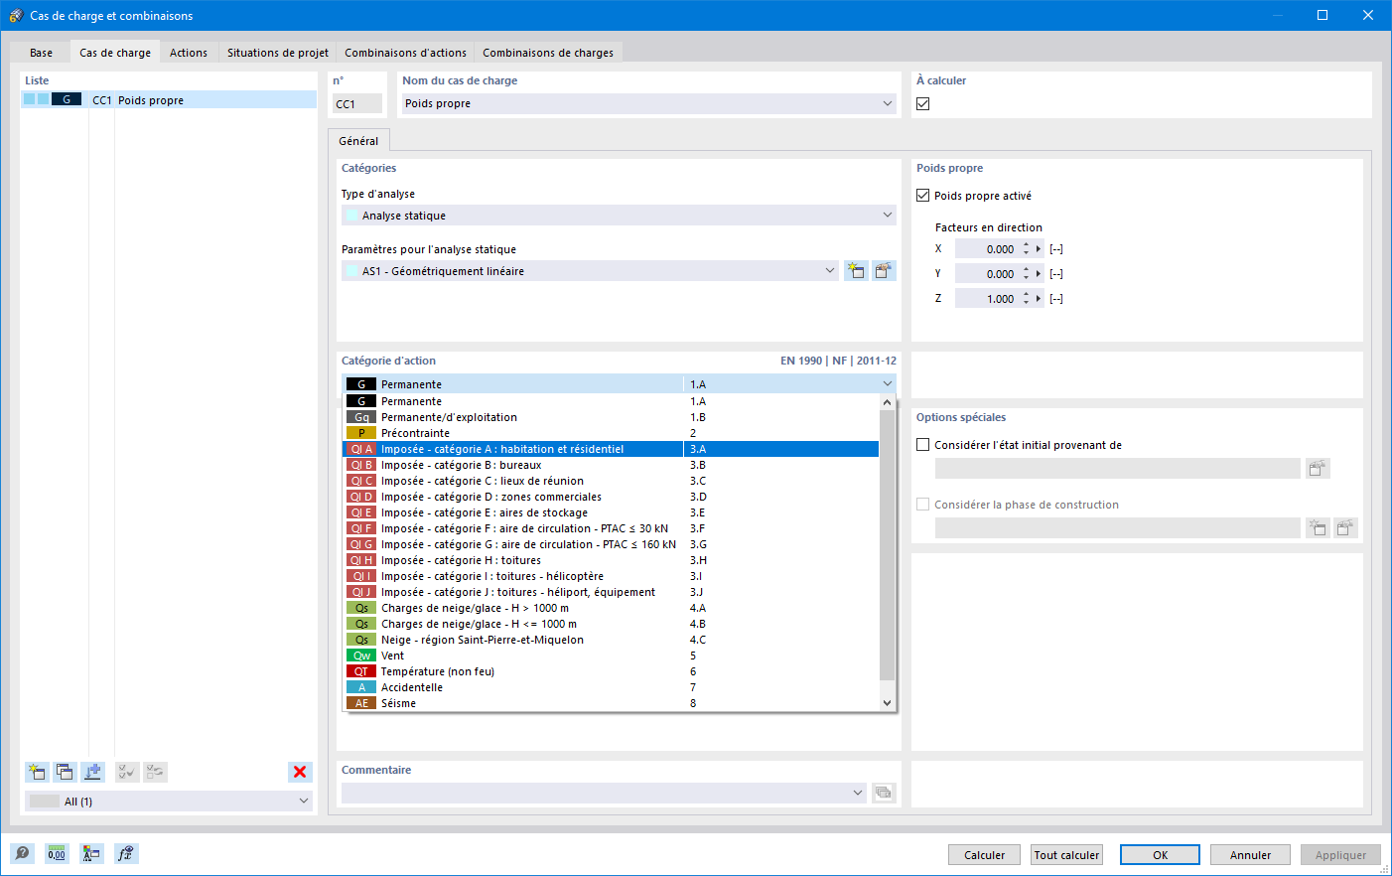Open the 'All (1)' filter dropdown
This screenshot has height=876, width=1392.
(x=304, y=802)
